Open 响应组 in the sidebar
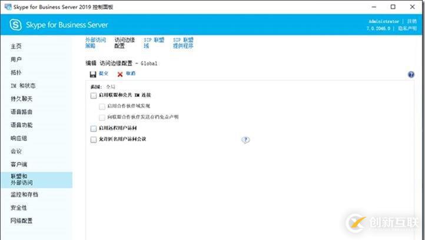The image size is (425, 240). tap(19, 138)
